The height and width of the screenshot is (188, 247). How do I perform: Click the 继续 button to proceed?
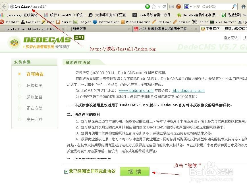click(x=134, y=171)
